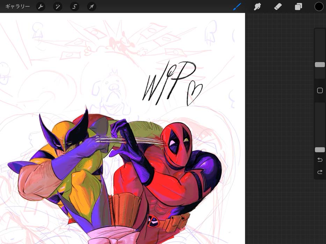Tap the handwritten WIP text on canvas
Screen dimensions: 326x244
click(168, 82)
